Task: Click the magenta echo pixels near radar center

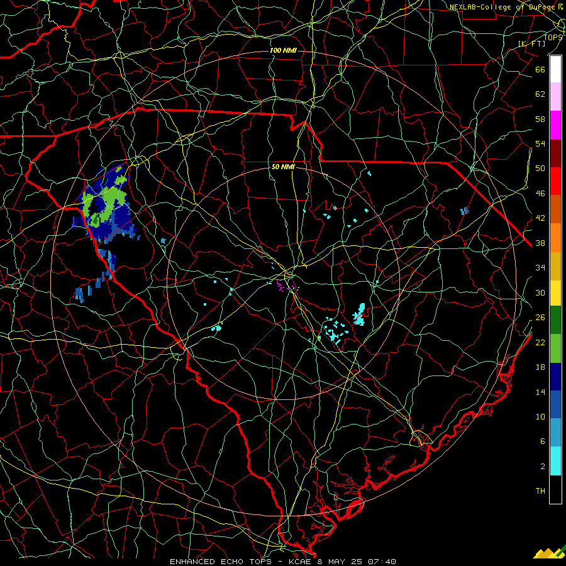Action: (x=280, y=286)
